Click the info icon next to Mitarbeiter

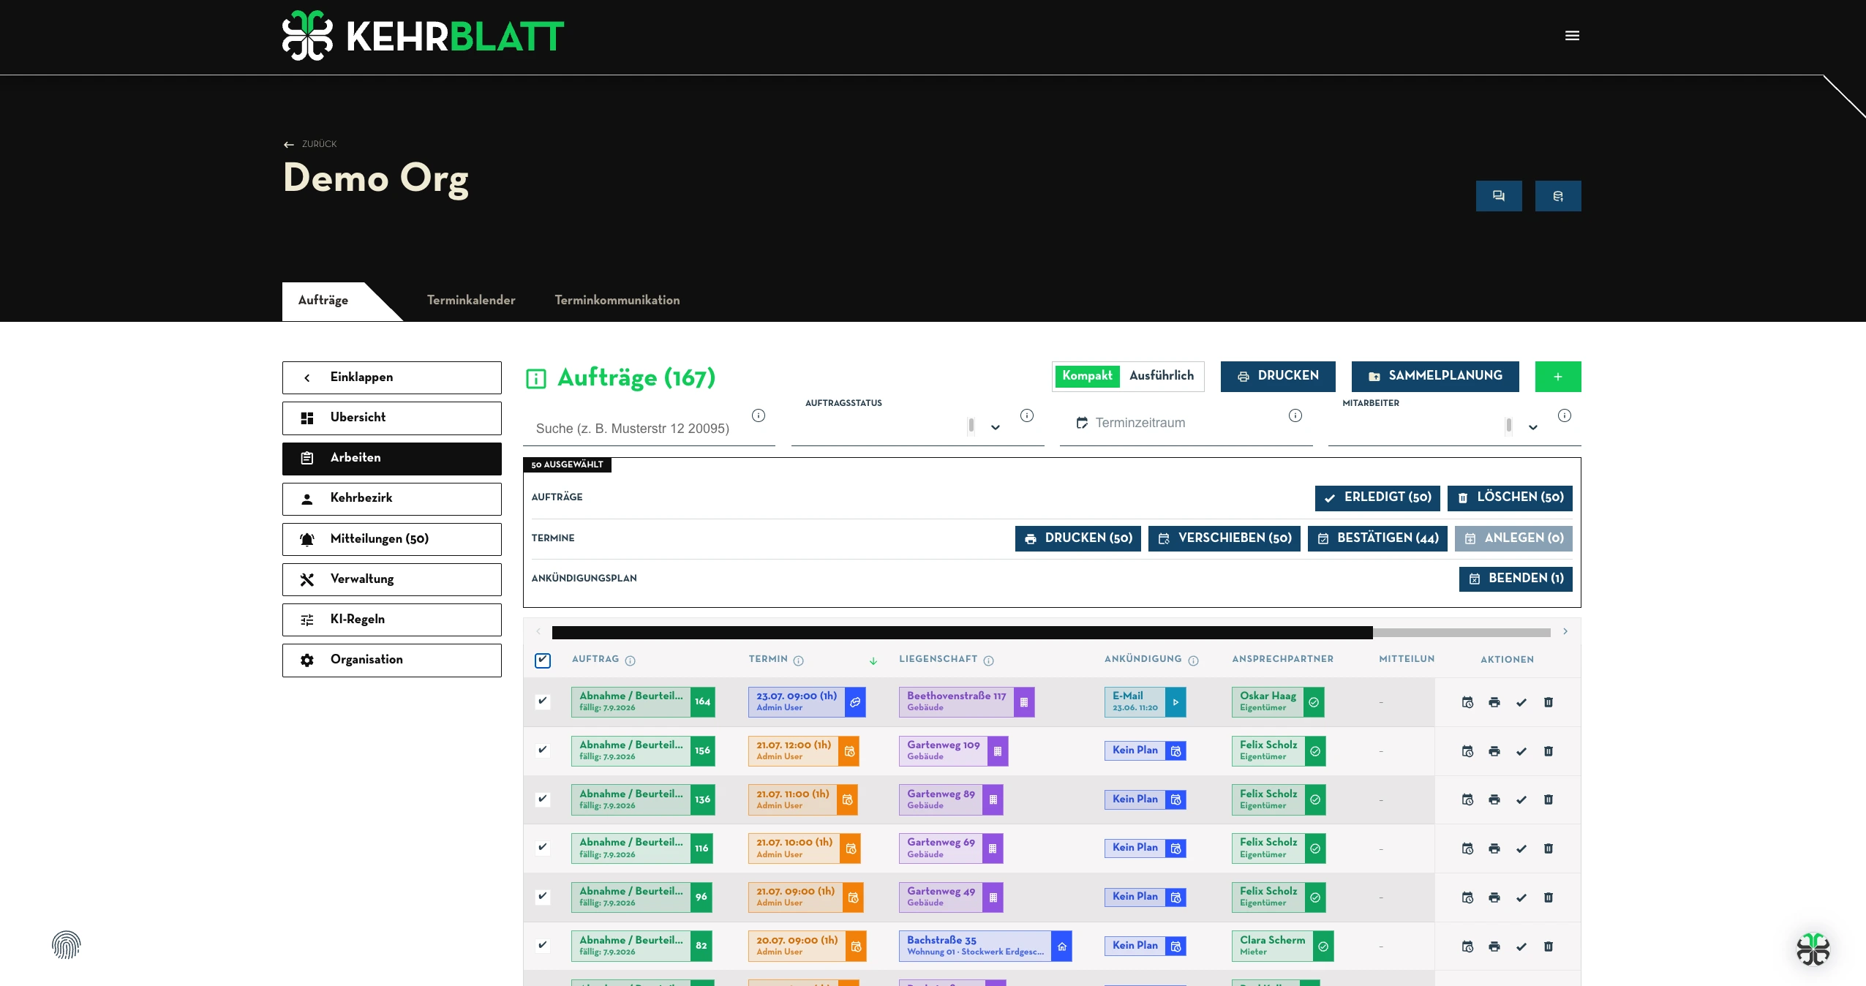coord(1565,415)
